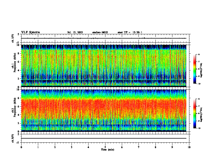Click time axis tick label '4'
Image resolution: width=213 pixels, height=165 pixels.
(88, 147)
